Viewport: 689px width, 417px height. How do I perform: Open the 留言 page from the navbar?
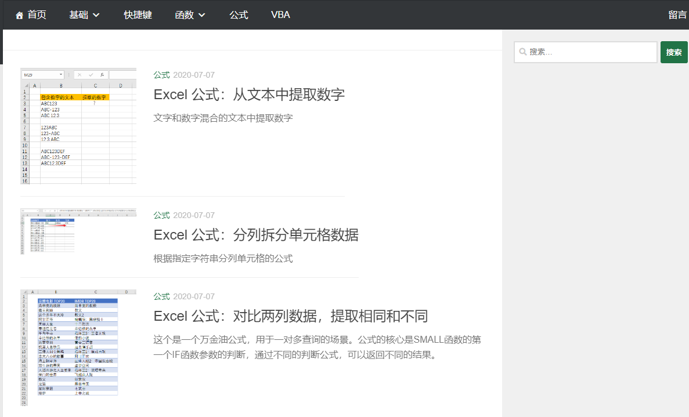(x=677, y=14)
